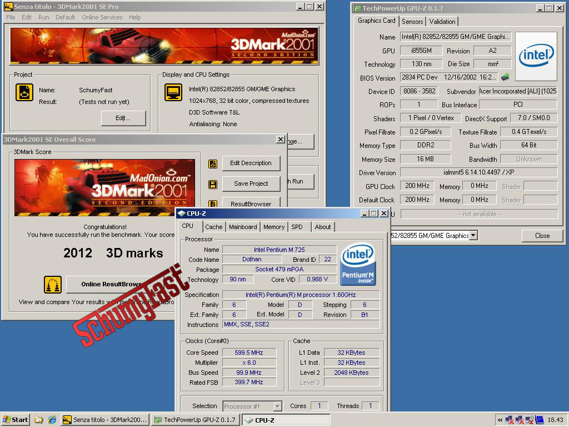Screen dimensions: 569x427
Task: Click the GPU Name field in GPU-Z
Action: click(456, 37)
